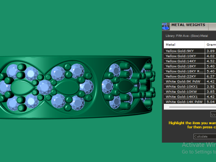216x162 pixels.
Task: Click the green pear shape in ring center
Action: (67, 87)
